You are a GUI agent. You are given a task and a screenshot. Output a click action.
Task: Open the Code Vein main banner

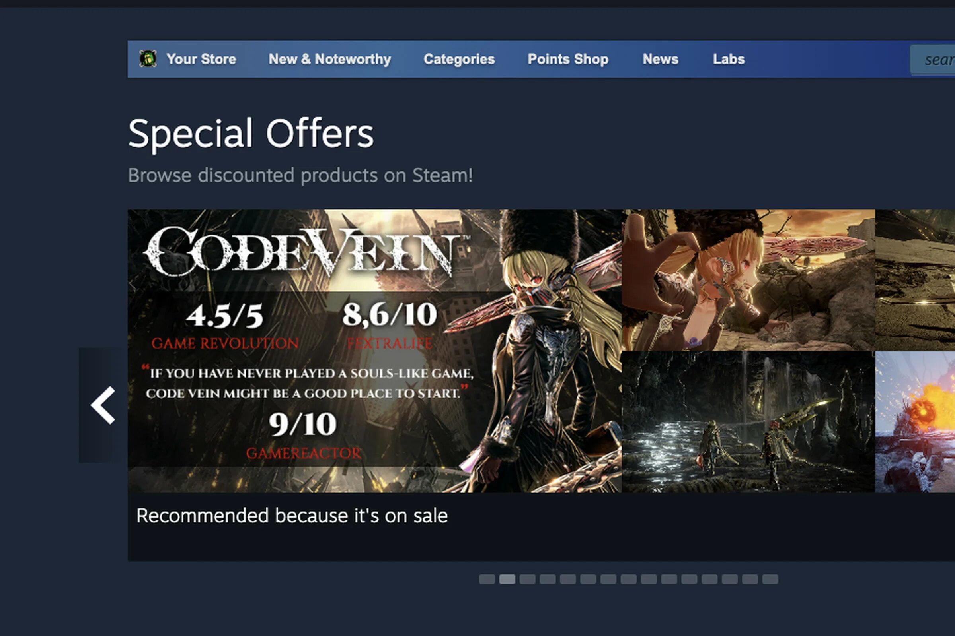coord(374,351)
